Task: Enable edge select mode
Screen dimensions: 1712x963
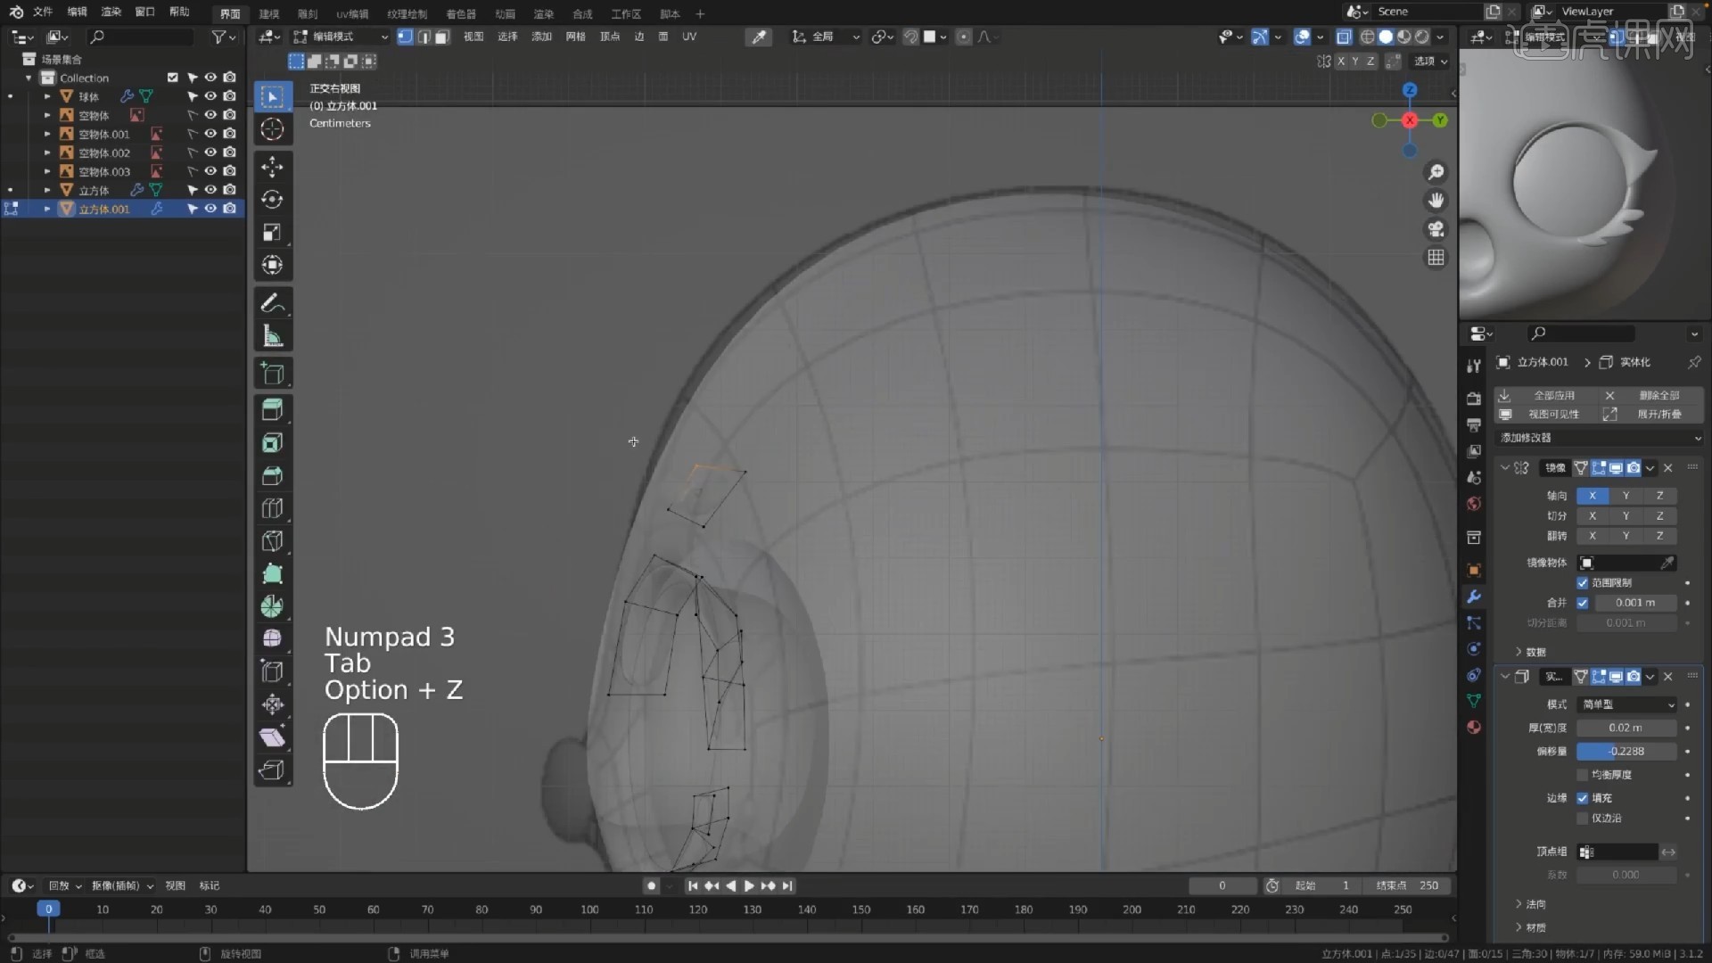Action: tap(424, 37)
